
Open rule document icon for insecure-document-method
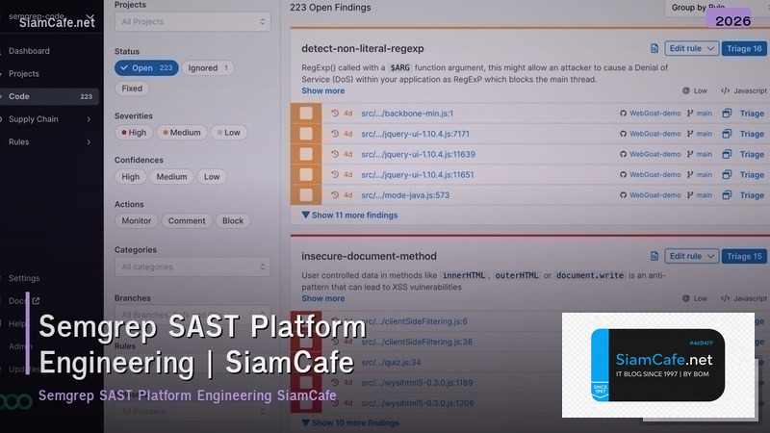click(654, 256)
